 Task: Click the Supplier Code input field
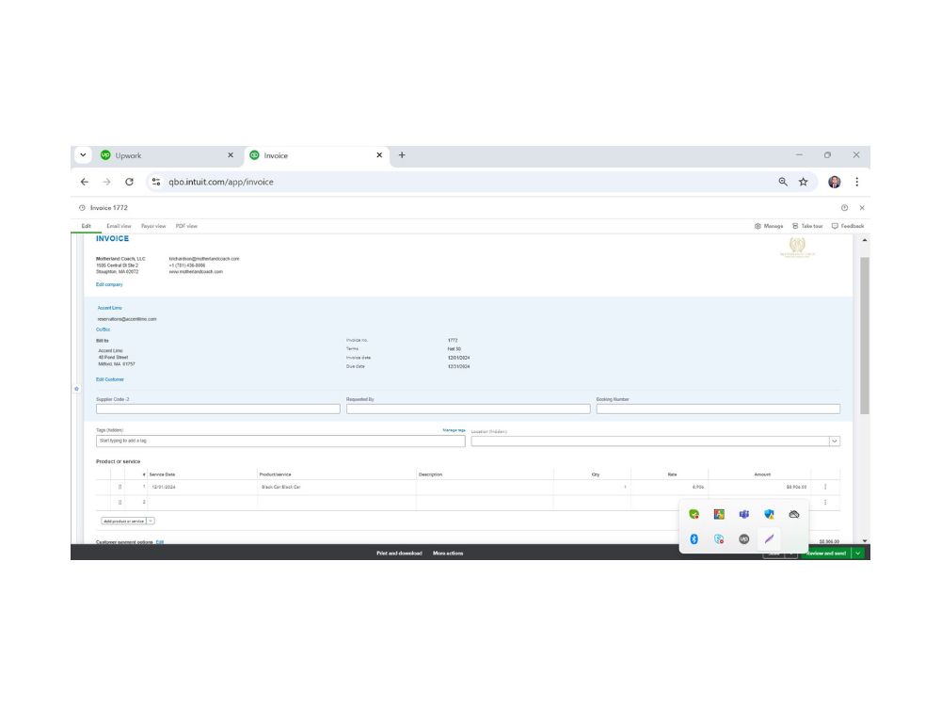point(218,409)
